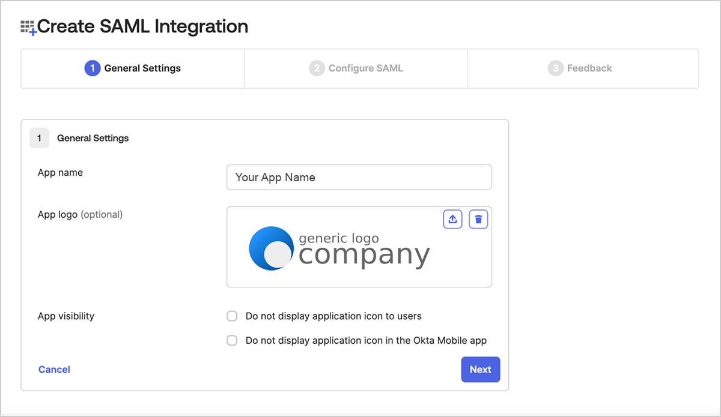The height and width of the screenshot is (417, 721).
Task: Click the 'App logo (optional)' label
Action: pos(80,214)
